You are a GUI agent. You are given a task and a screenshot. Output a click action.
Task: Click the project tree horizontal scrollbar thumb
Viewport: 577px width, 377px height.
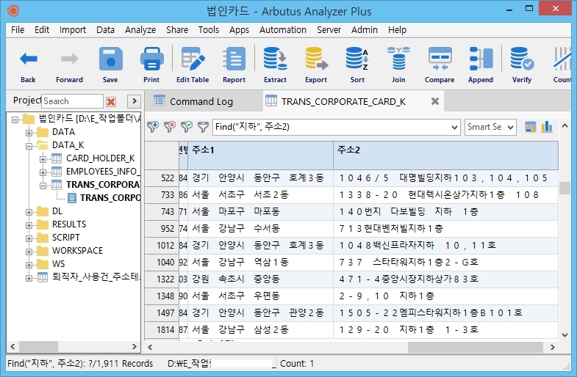(39, 346)
